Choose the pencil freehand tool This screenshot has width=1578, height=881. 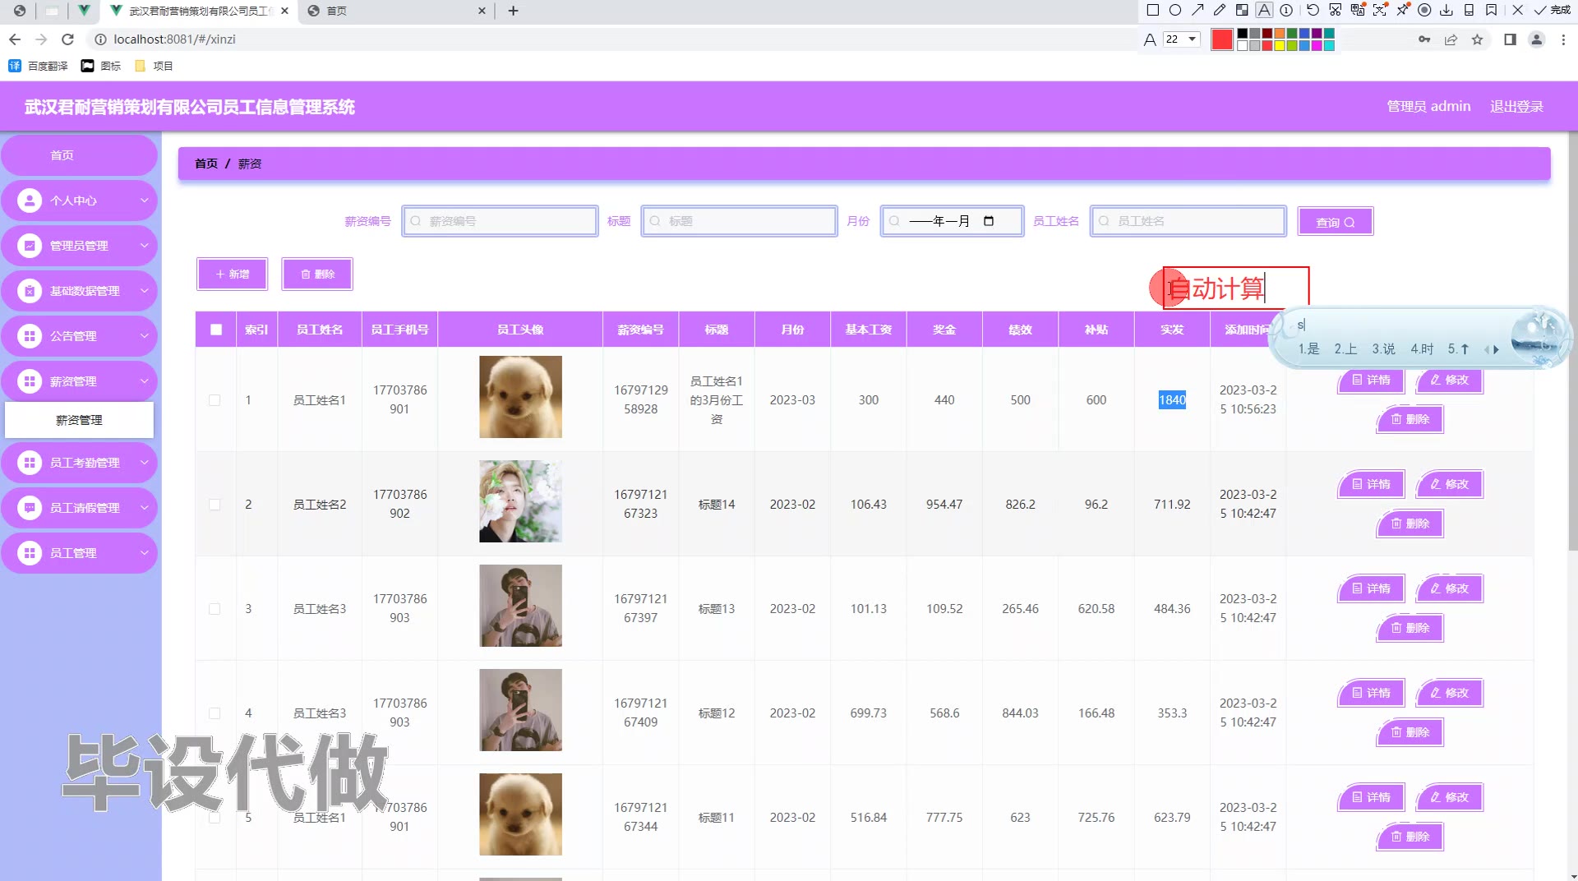[1220, 11]
